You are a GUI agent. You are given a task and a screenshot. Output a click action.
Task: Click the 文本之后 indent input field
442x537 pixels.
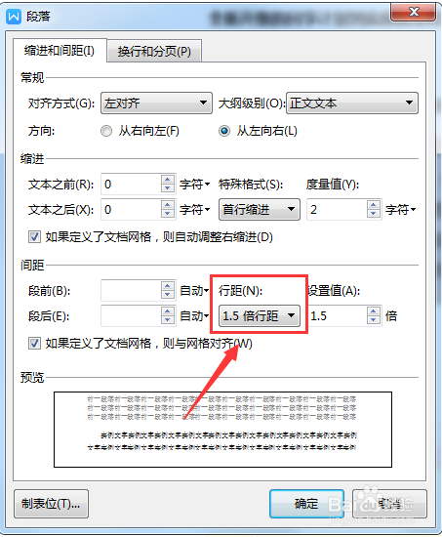pos(131,209)
